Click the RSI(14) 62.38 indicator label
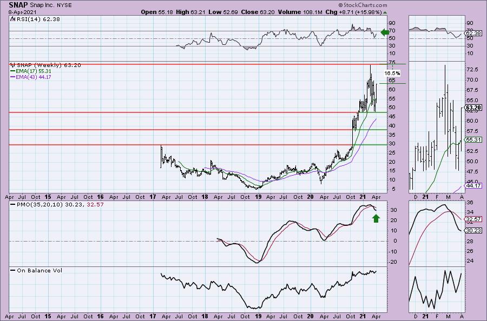The image size is (487, 321). (x=38, y=19)
